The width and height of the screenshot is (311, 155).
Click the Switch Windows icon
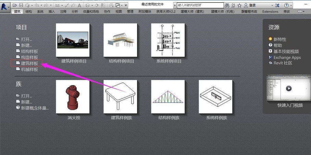click(x=118, y=5)
